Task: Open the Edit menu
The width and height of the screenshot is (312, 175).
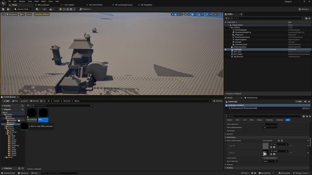Action: point(15,1)
